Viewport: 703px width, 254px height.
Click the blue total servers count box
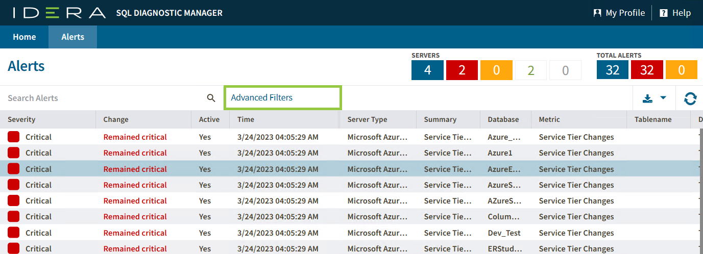(x=427, y=70)
